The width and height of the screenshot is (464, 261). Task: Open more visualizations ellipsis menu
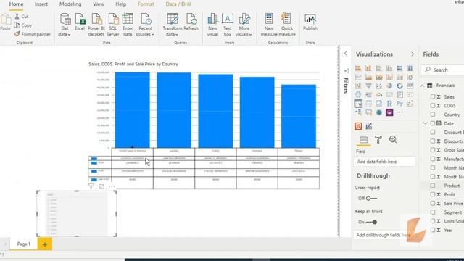[x=399, y=112]
